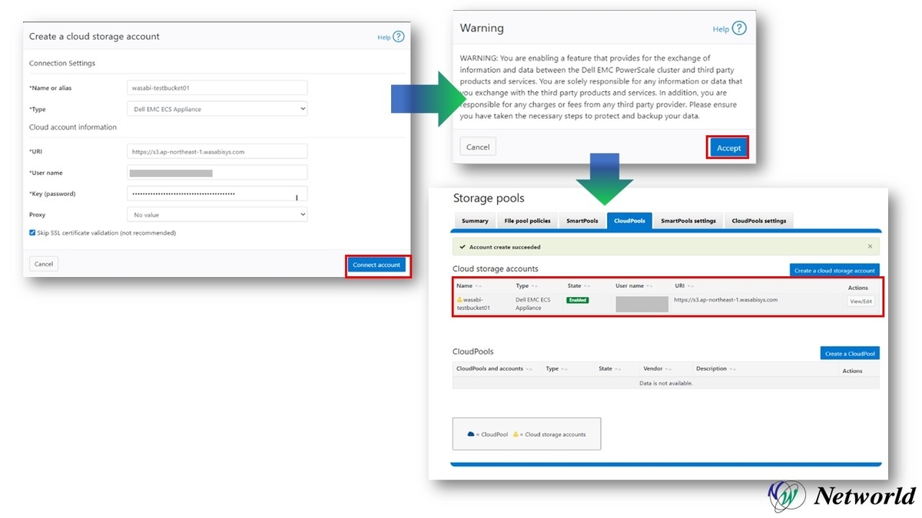The image size is (922, 518).
Task: Open the Proxy dropdown showing No value
Action: pyautogui.click(x=217, y=215)
